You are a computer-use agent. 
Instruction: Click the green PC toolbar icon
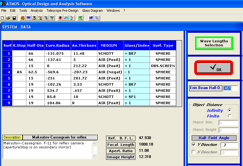tap(80, 18)
